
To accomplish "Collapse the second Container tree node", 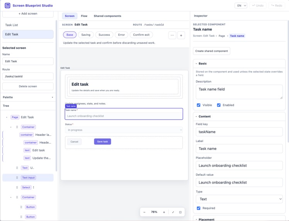I will click(x=11, y=197).
